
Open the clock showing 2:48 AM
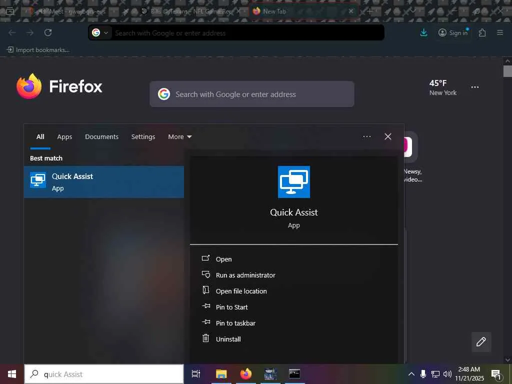(469, 374)
